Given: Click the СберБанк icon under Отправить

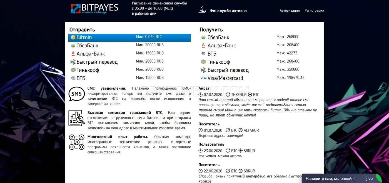Looking at the screenshot, I should point(73,46).
